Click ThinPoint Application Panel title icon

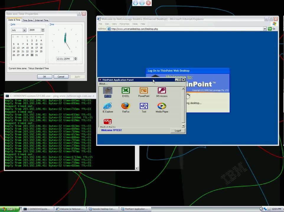[x=100, y=79]
